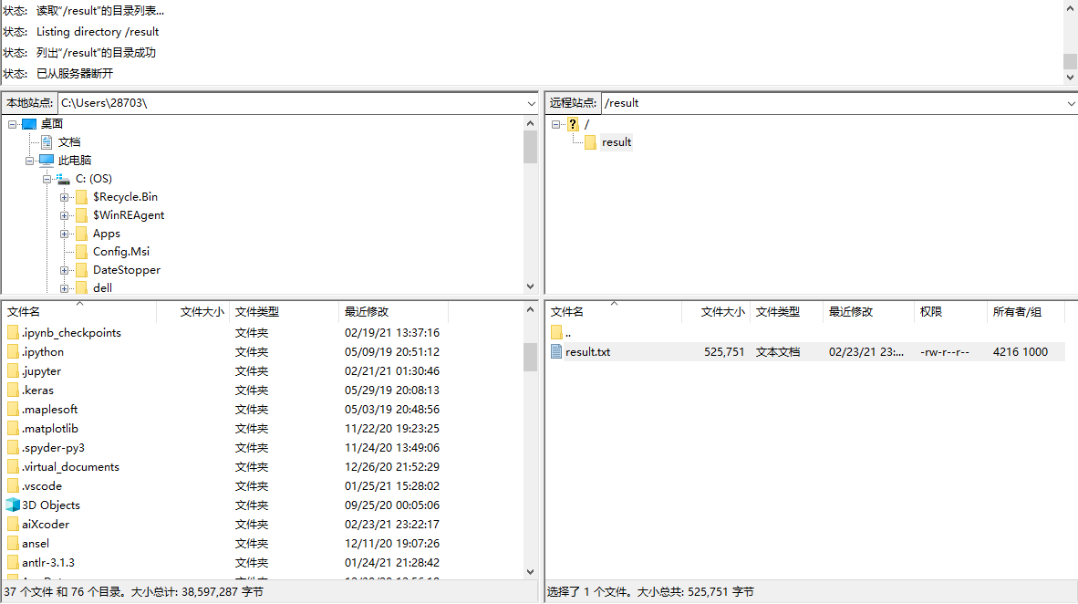1078x604 pixels.
Task: Click the local tree scroll down arrow
Action: (530, 286)
